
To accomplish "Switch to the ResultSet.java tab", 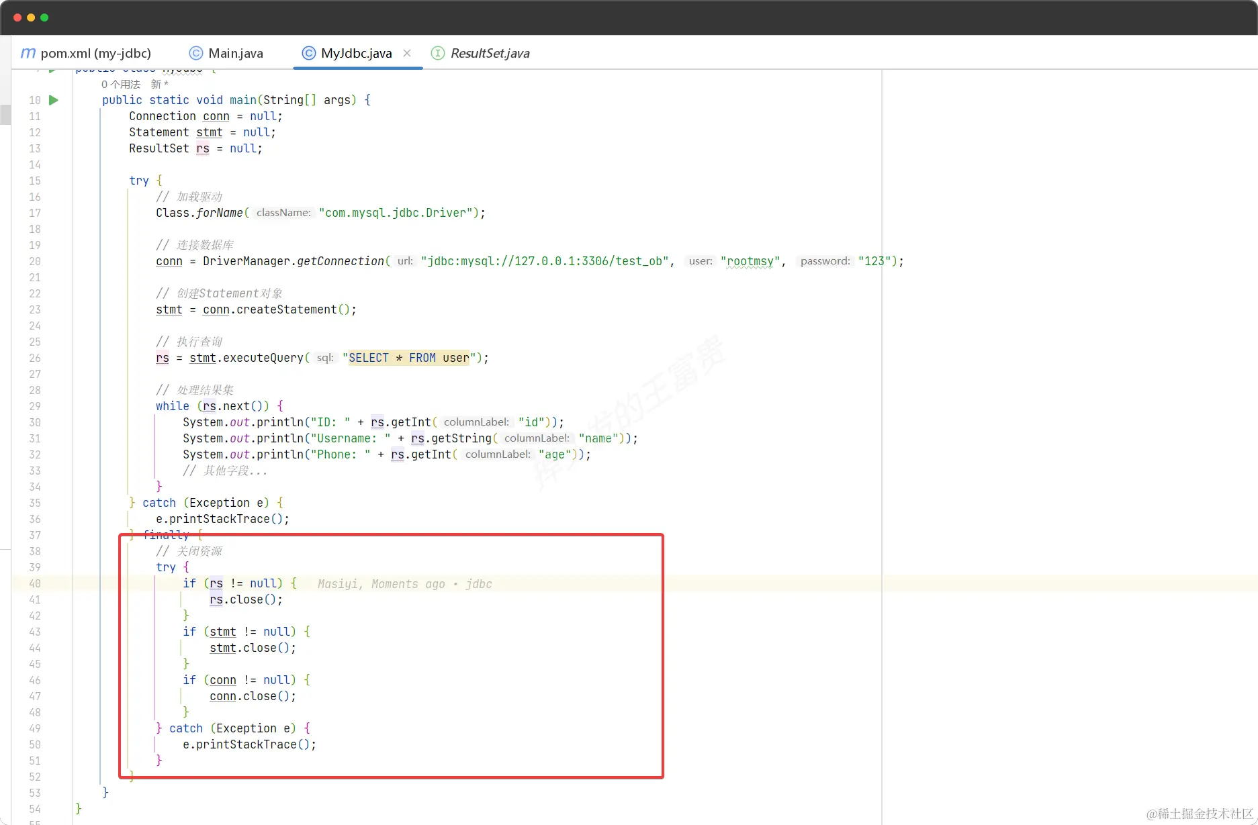I will click(481, 53).
